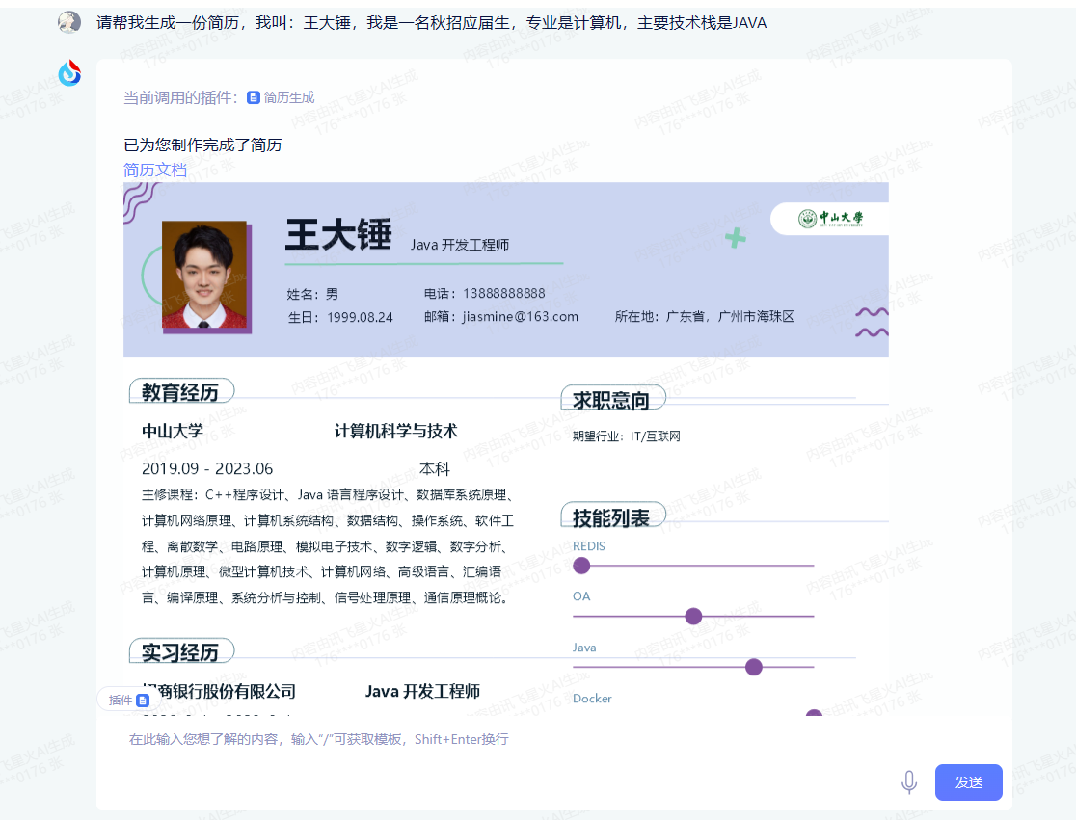The width and height of the screenshot is (1076, 820).
Task: Click the name 王大锤 on resume
Action: tap(338, 235)
